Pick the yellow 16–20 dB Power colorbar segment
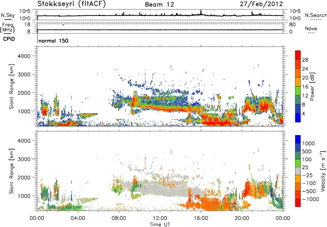Image resolution: width=327 pixels, height=227 pixels. [298, 82]
